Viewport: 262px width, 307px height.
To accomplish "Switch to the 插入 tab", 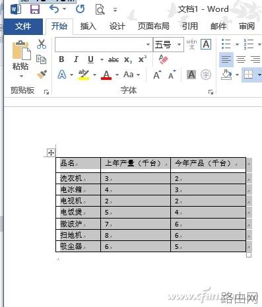I will pos(88,26).
